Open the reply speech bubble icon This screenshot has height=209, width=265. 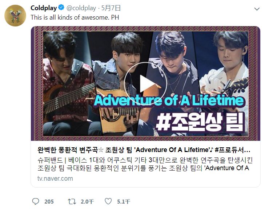pyautogui.click(x=36, y=201)
